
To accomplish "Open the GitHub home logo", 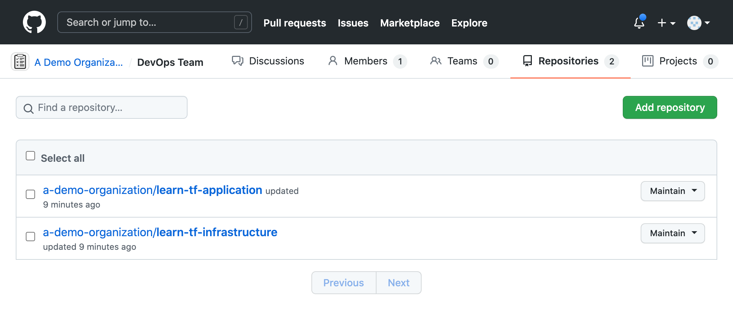I will click(x=34, y=22).
